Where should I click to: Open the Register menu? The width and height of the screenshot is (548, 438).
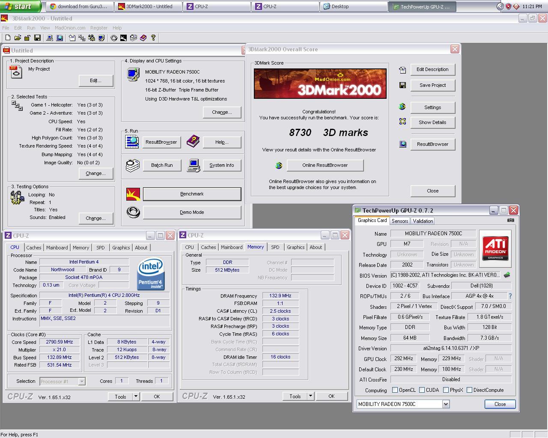[x=99, y=28]
